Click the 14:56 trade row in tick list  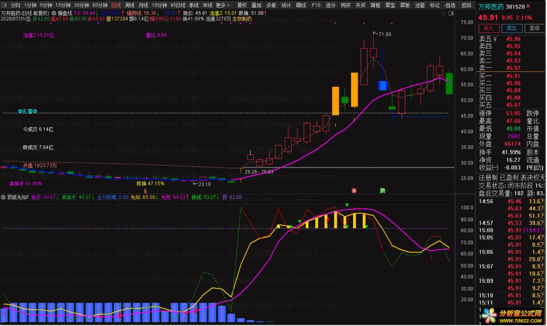click(511, 201)
